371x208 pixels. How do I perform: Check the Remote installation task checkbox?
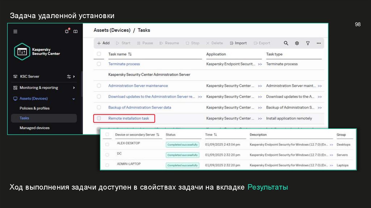(x=99, y=118)
